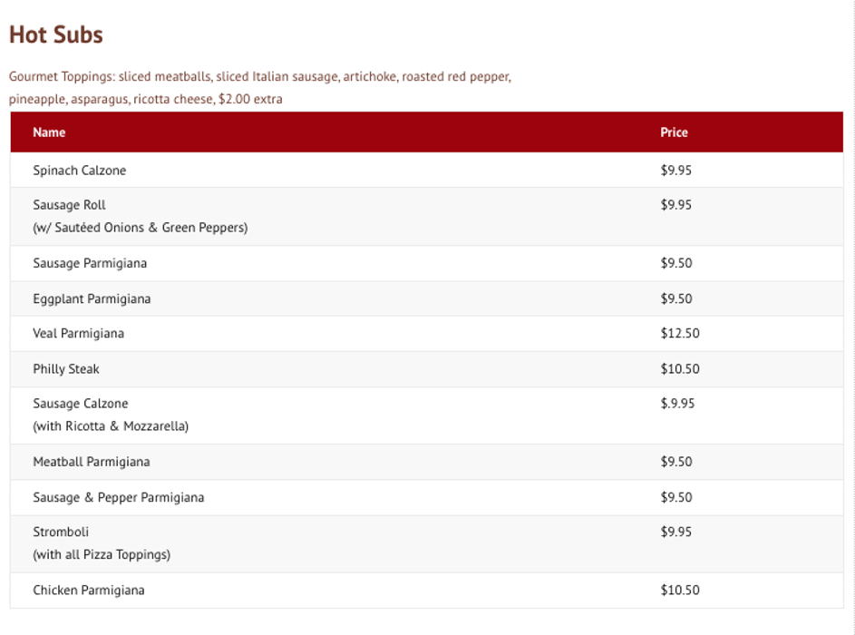This screenshot has width=855, height=635.
Task: Click the Gourmet Toppings description text
Action: point(259,88)
